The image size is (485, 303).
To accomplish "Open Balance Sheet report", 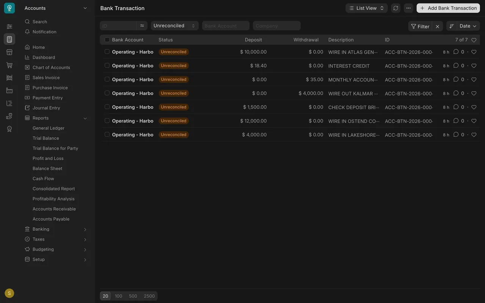I will [47, 169].
